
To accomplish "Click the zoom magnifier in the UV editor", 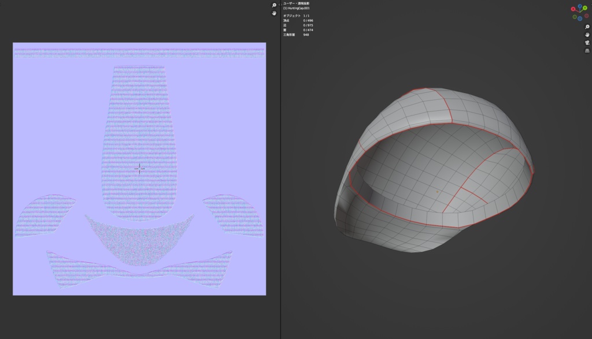I will tap(274, 5).
